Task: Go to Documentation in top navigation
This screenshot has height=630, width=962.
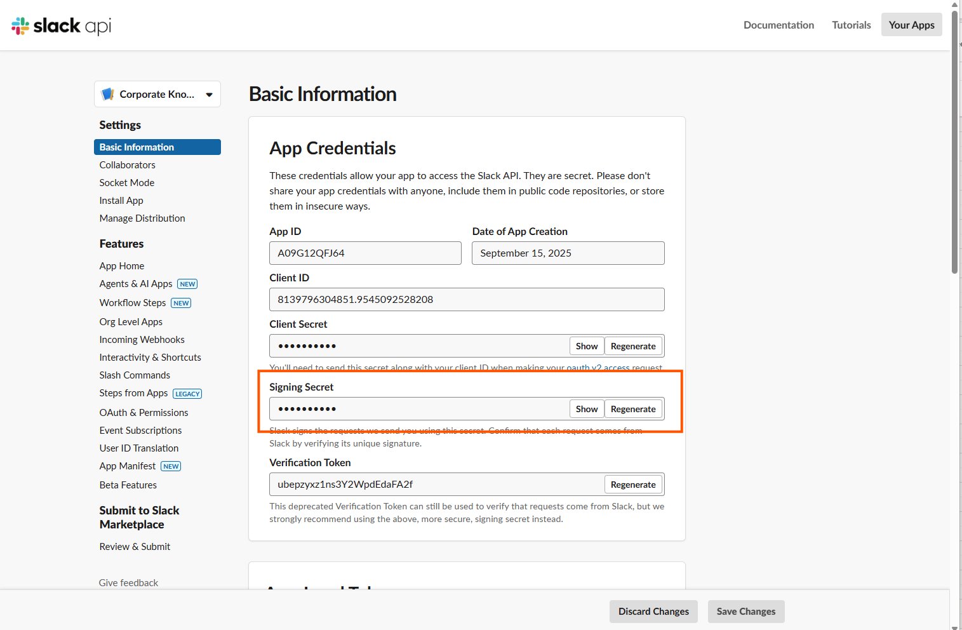Action: (x=778, y=25)
